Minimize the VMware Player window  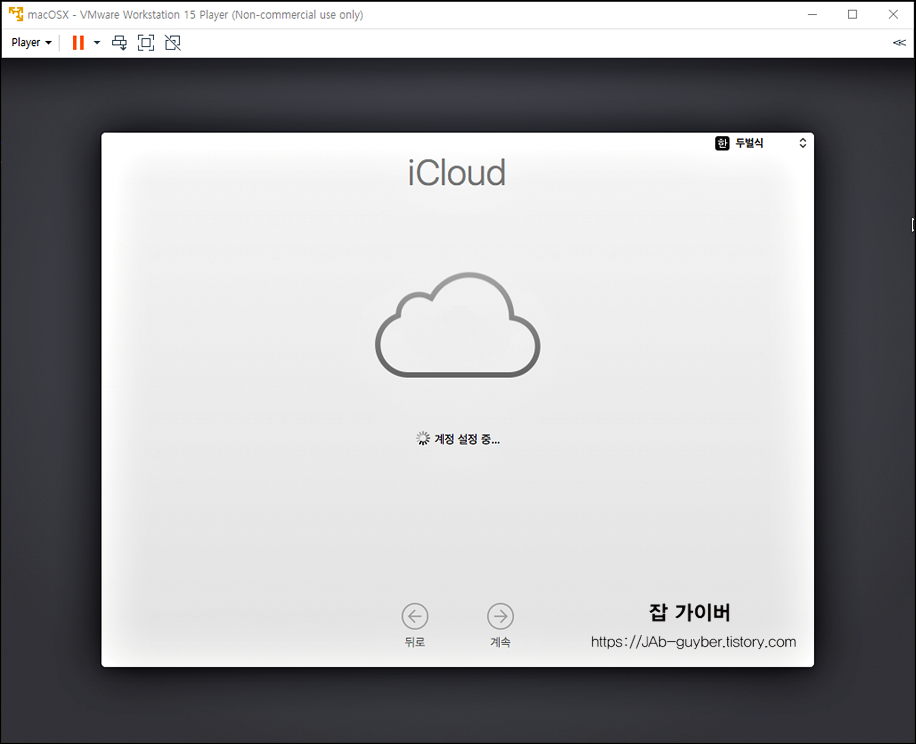pos(812,14)
